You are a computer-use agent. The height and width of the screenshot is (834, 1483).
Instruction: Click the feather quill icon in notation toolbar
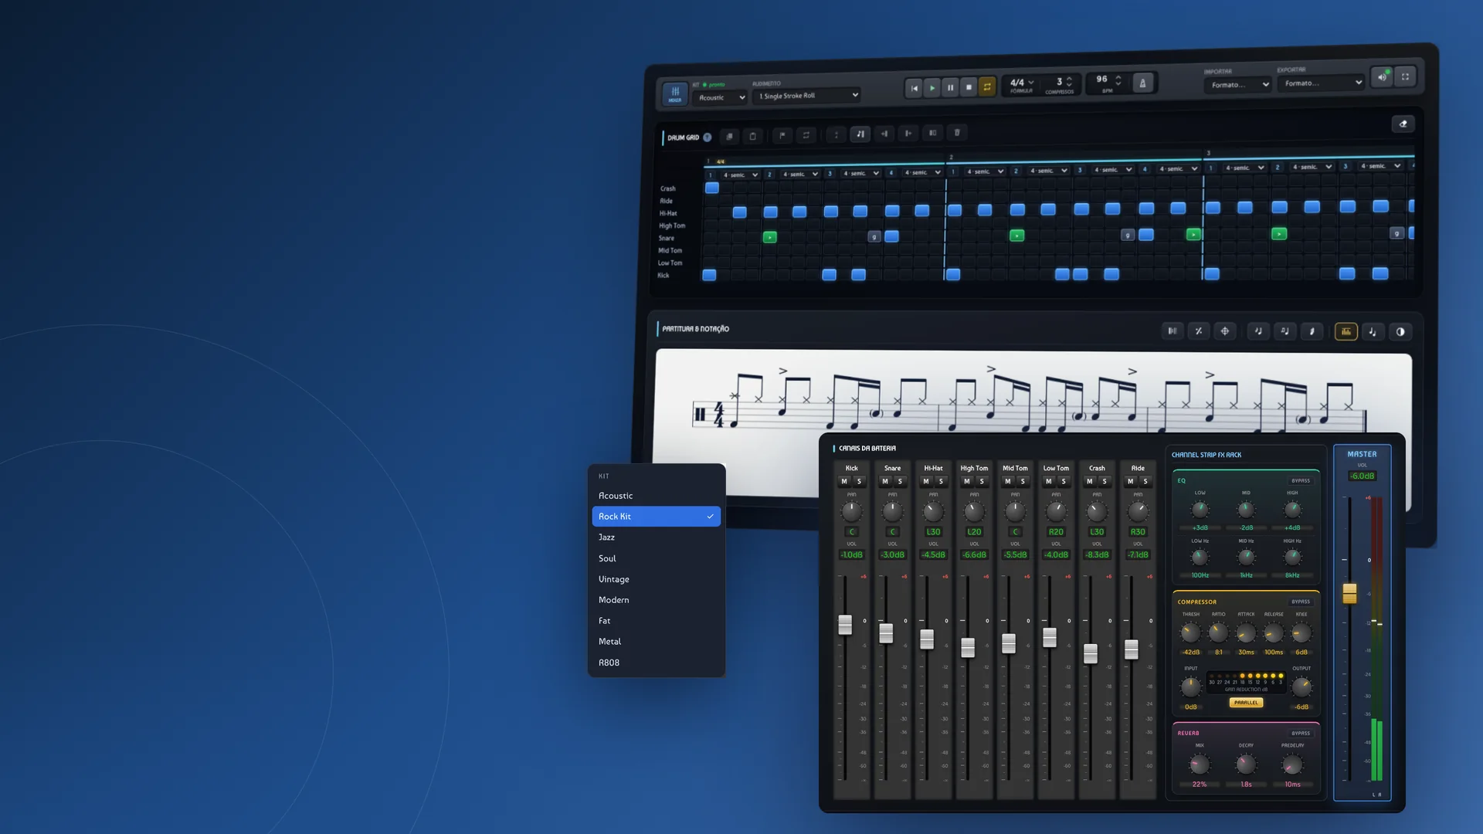coord(1312,331)
